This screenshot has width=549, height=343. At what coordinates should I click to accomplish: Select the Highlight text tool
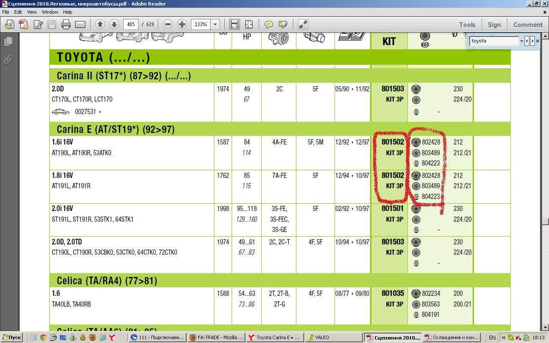tap(283, 24)
